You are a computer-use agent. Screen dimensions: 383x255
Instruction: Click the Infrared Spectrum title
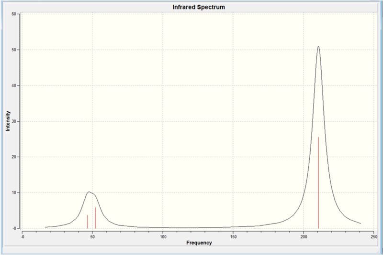pyautogui.click(x=199, y=7)
